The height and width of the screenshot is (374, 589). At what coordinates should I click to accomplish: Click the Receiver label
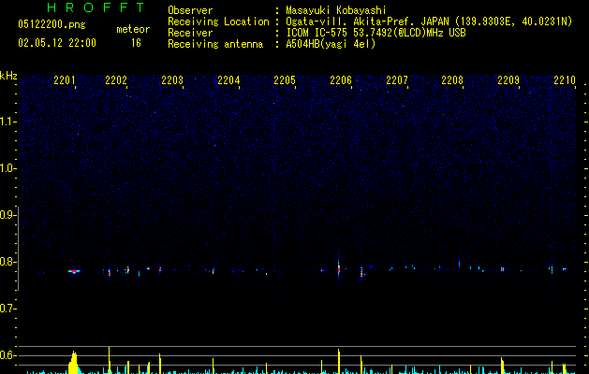click(x=190, y=33)
